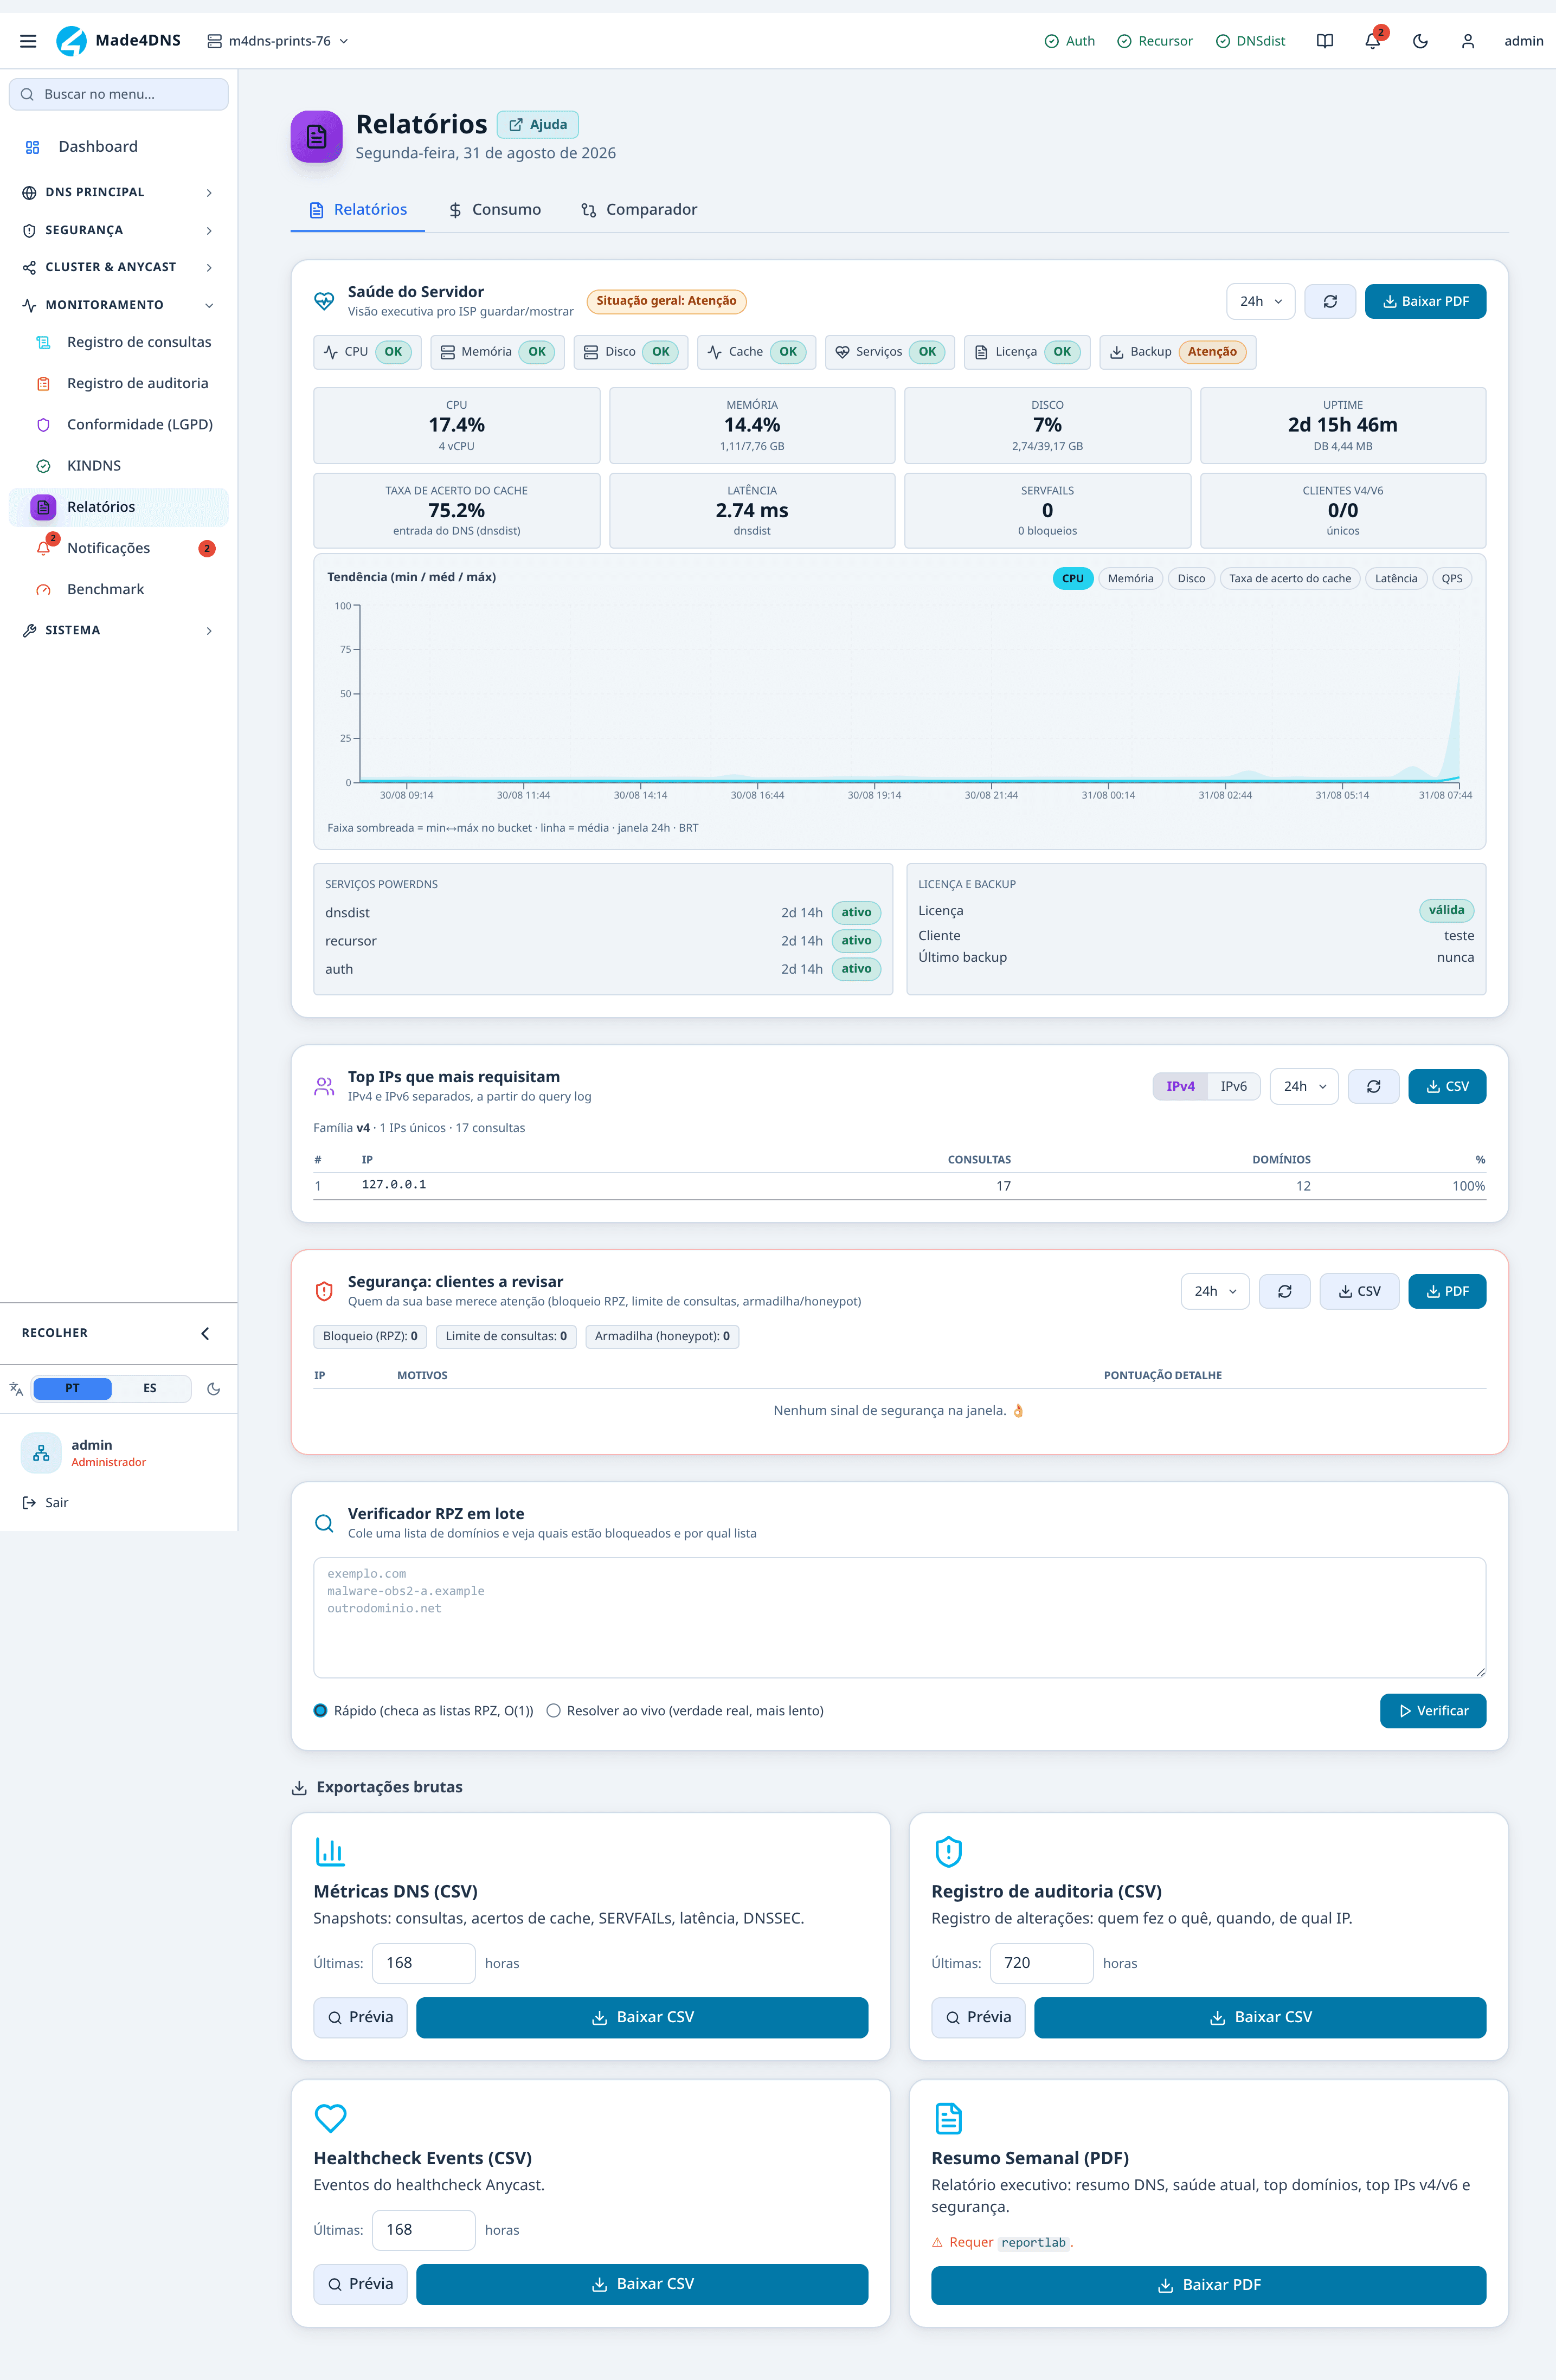The width and height of the screenshot is (1556, 2380).
Task: Show Memória trend in the chart
Action: (1130, 578)
